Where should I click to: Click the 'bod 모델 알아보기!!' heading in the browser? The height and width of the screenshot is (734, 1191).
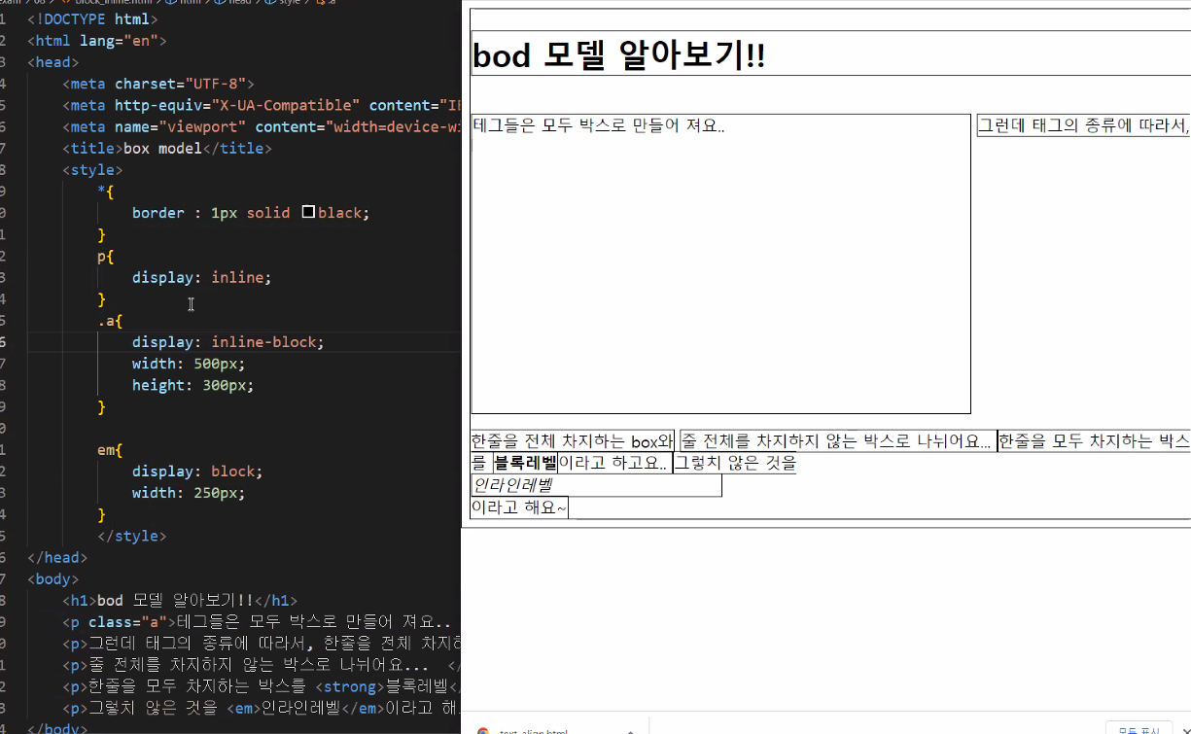[x=618, y=54]
